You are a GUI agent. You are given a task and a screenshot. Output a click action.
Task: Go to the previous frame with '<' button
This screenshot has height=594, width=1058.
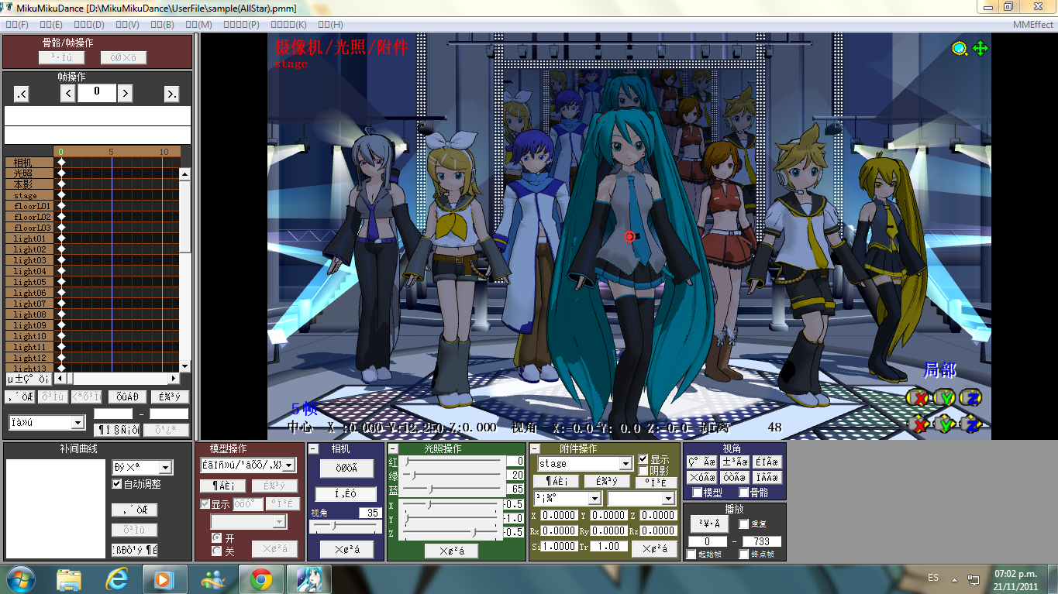(x=68, y=94)
